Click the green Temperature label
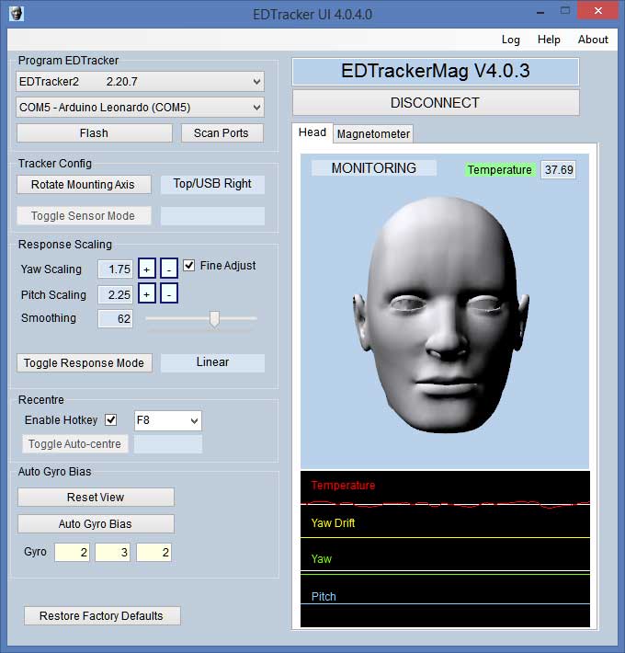 499,170
